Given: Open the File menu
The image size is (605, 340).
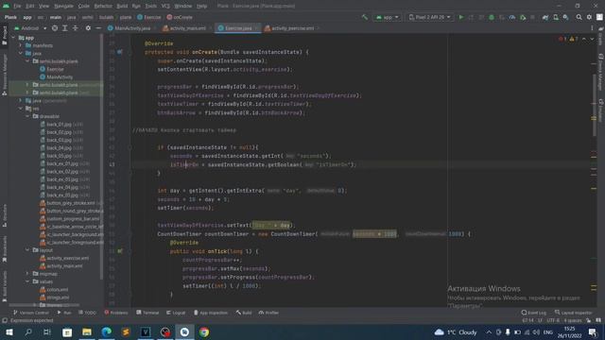Looking at the screenshot, I should pyautogui.click(x=17, y=7).
